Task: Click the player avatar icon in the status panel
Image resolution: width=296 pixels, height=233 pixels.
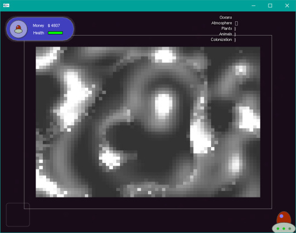Action: point(18,29)
